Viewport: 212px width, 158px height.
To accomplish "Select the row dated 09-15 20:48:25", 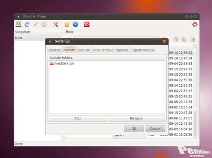I will tap(180, 96).
